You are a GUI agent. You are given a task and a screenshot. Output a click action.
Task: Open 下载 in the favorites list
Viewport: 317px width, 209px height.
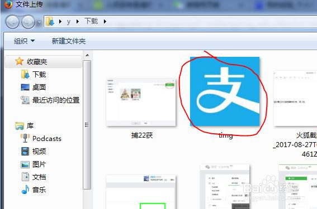(x=39, y=74)
